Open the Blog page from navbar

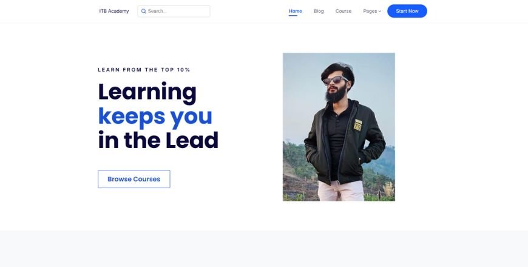319,11
